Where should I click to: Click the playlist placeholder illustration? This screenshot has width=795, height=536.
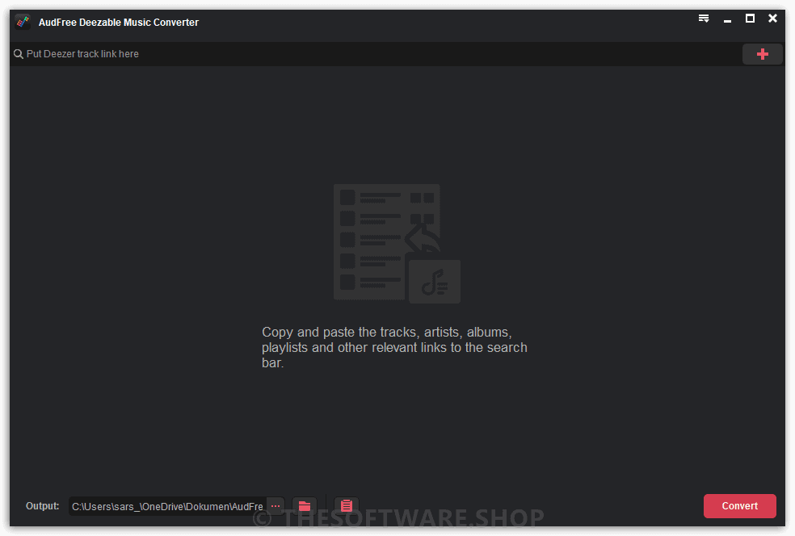(x=397, y=244)
